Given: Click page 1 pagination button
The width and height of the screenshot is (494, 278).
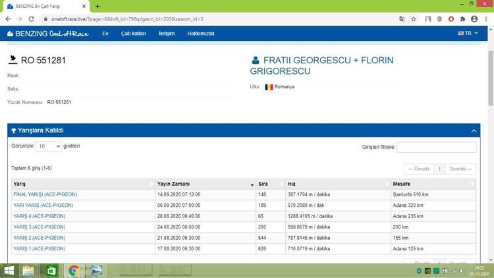Looking at the screenshot, I should 439,169.
